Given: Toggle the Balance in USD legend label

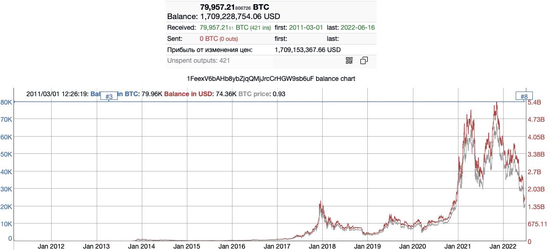Looking at the screenshot, I should point(188,94).
